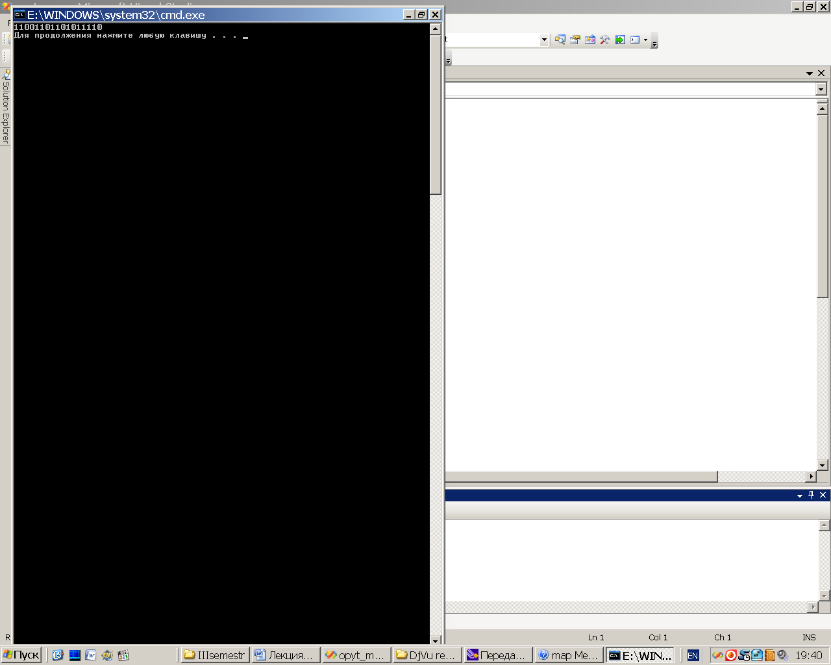Click the Col 1 status bar entry
The width and height of the screenshot is (831, 665).
point(658,638)
